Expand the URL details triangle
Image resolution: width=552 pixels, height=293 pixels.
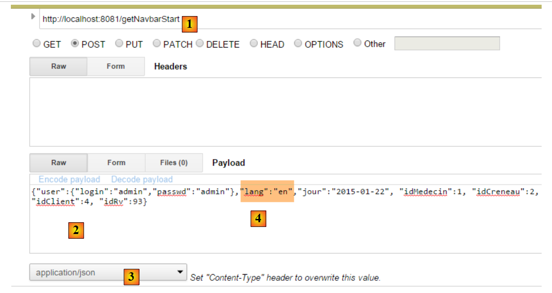click(x=33, y=17)
